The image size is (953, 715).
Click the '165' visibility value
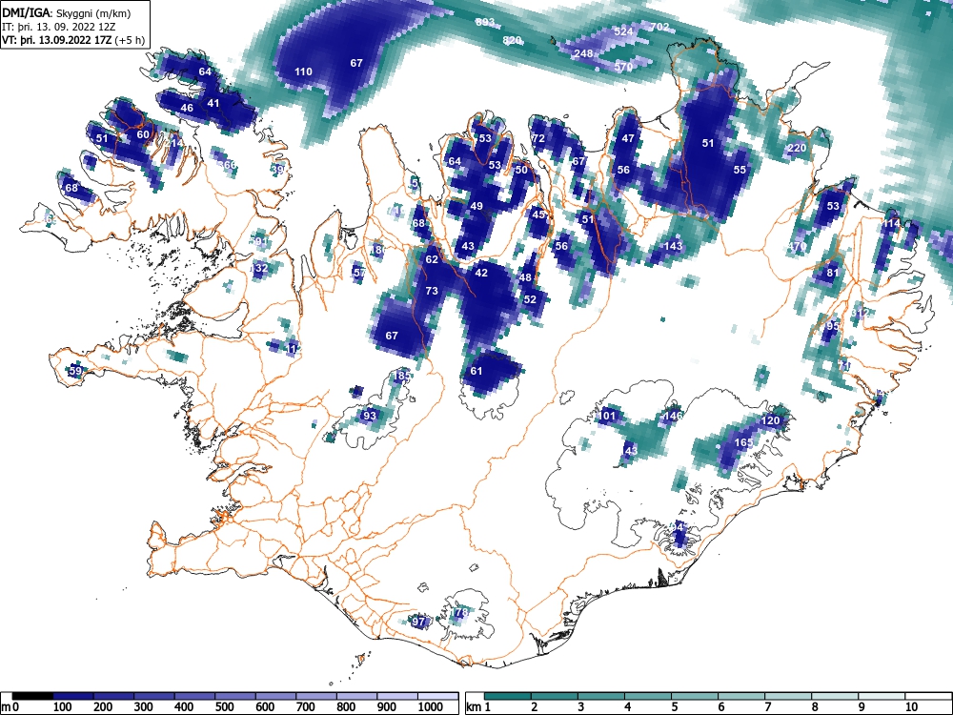tap(744, 442)
